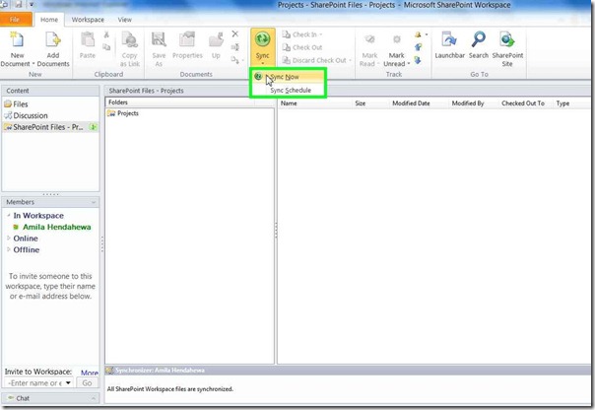Click the More link for invitations

coord(90,373)
